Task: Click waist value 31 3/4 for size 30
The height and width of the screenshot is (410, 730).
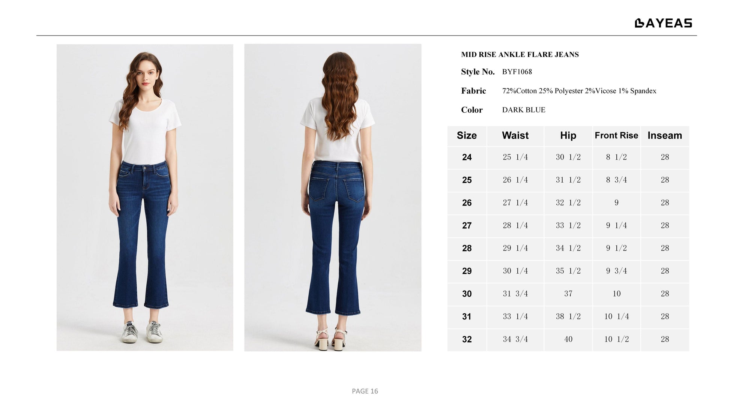Action: (x=515, y=294)
